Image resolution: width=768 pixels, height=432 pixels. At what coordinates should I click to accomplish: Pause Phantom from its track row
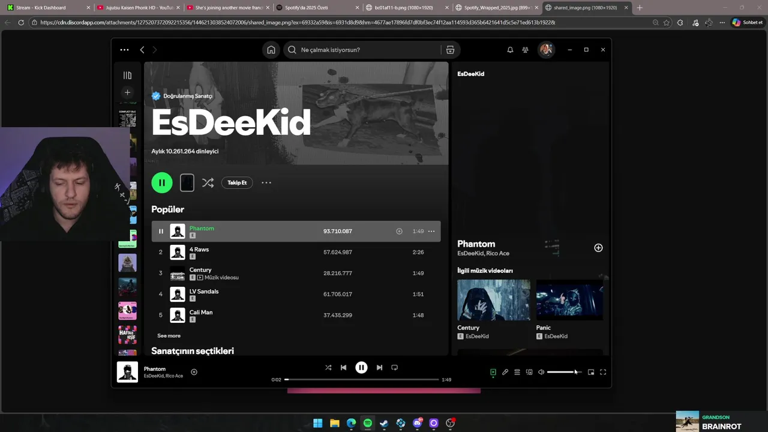(x=161, y=231)
